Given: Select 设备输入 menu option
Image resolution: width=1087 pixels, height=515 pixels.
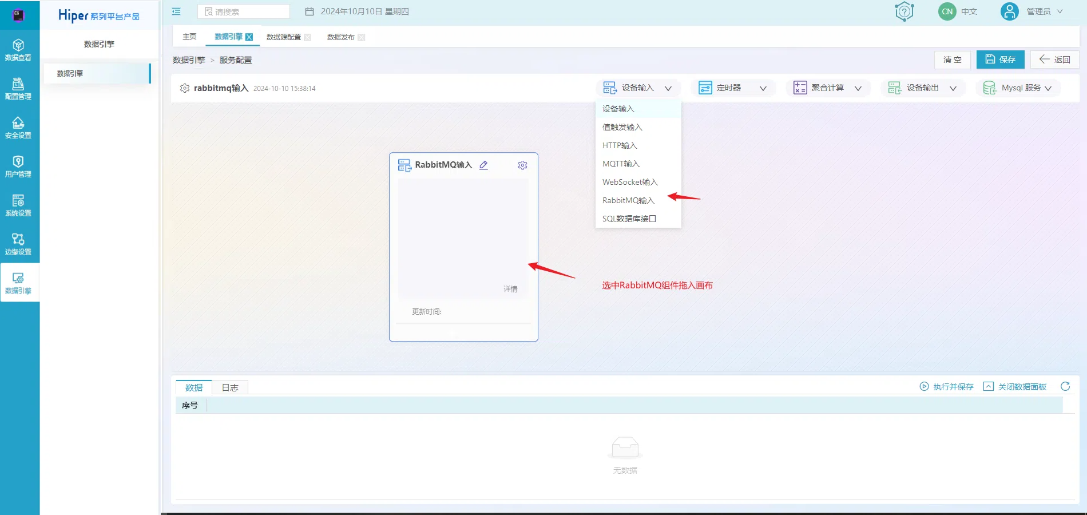Looking at the screenshot, I should click(638, 109).
